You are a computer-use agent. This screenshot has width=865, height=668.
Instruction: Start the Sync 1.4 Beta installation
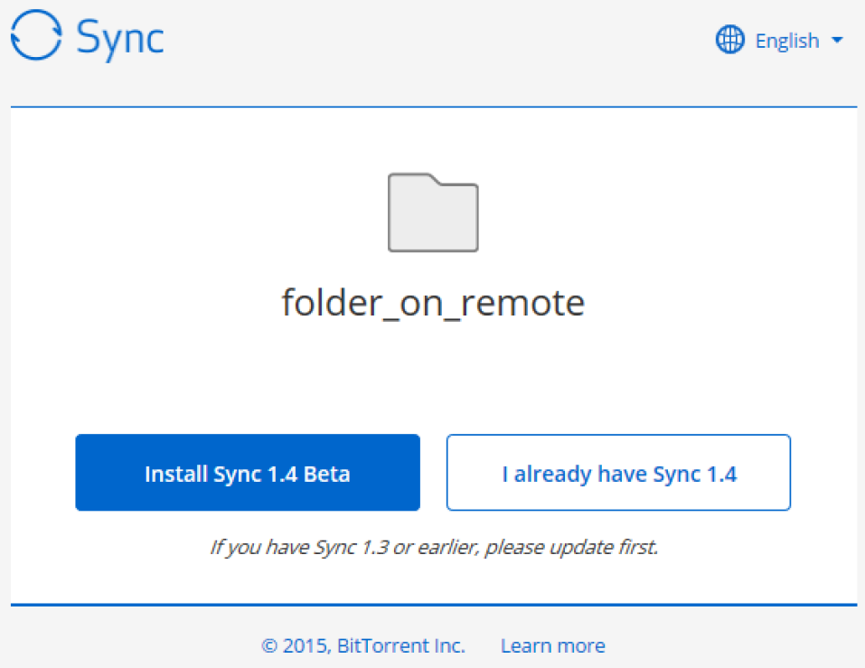coord(247,474)
